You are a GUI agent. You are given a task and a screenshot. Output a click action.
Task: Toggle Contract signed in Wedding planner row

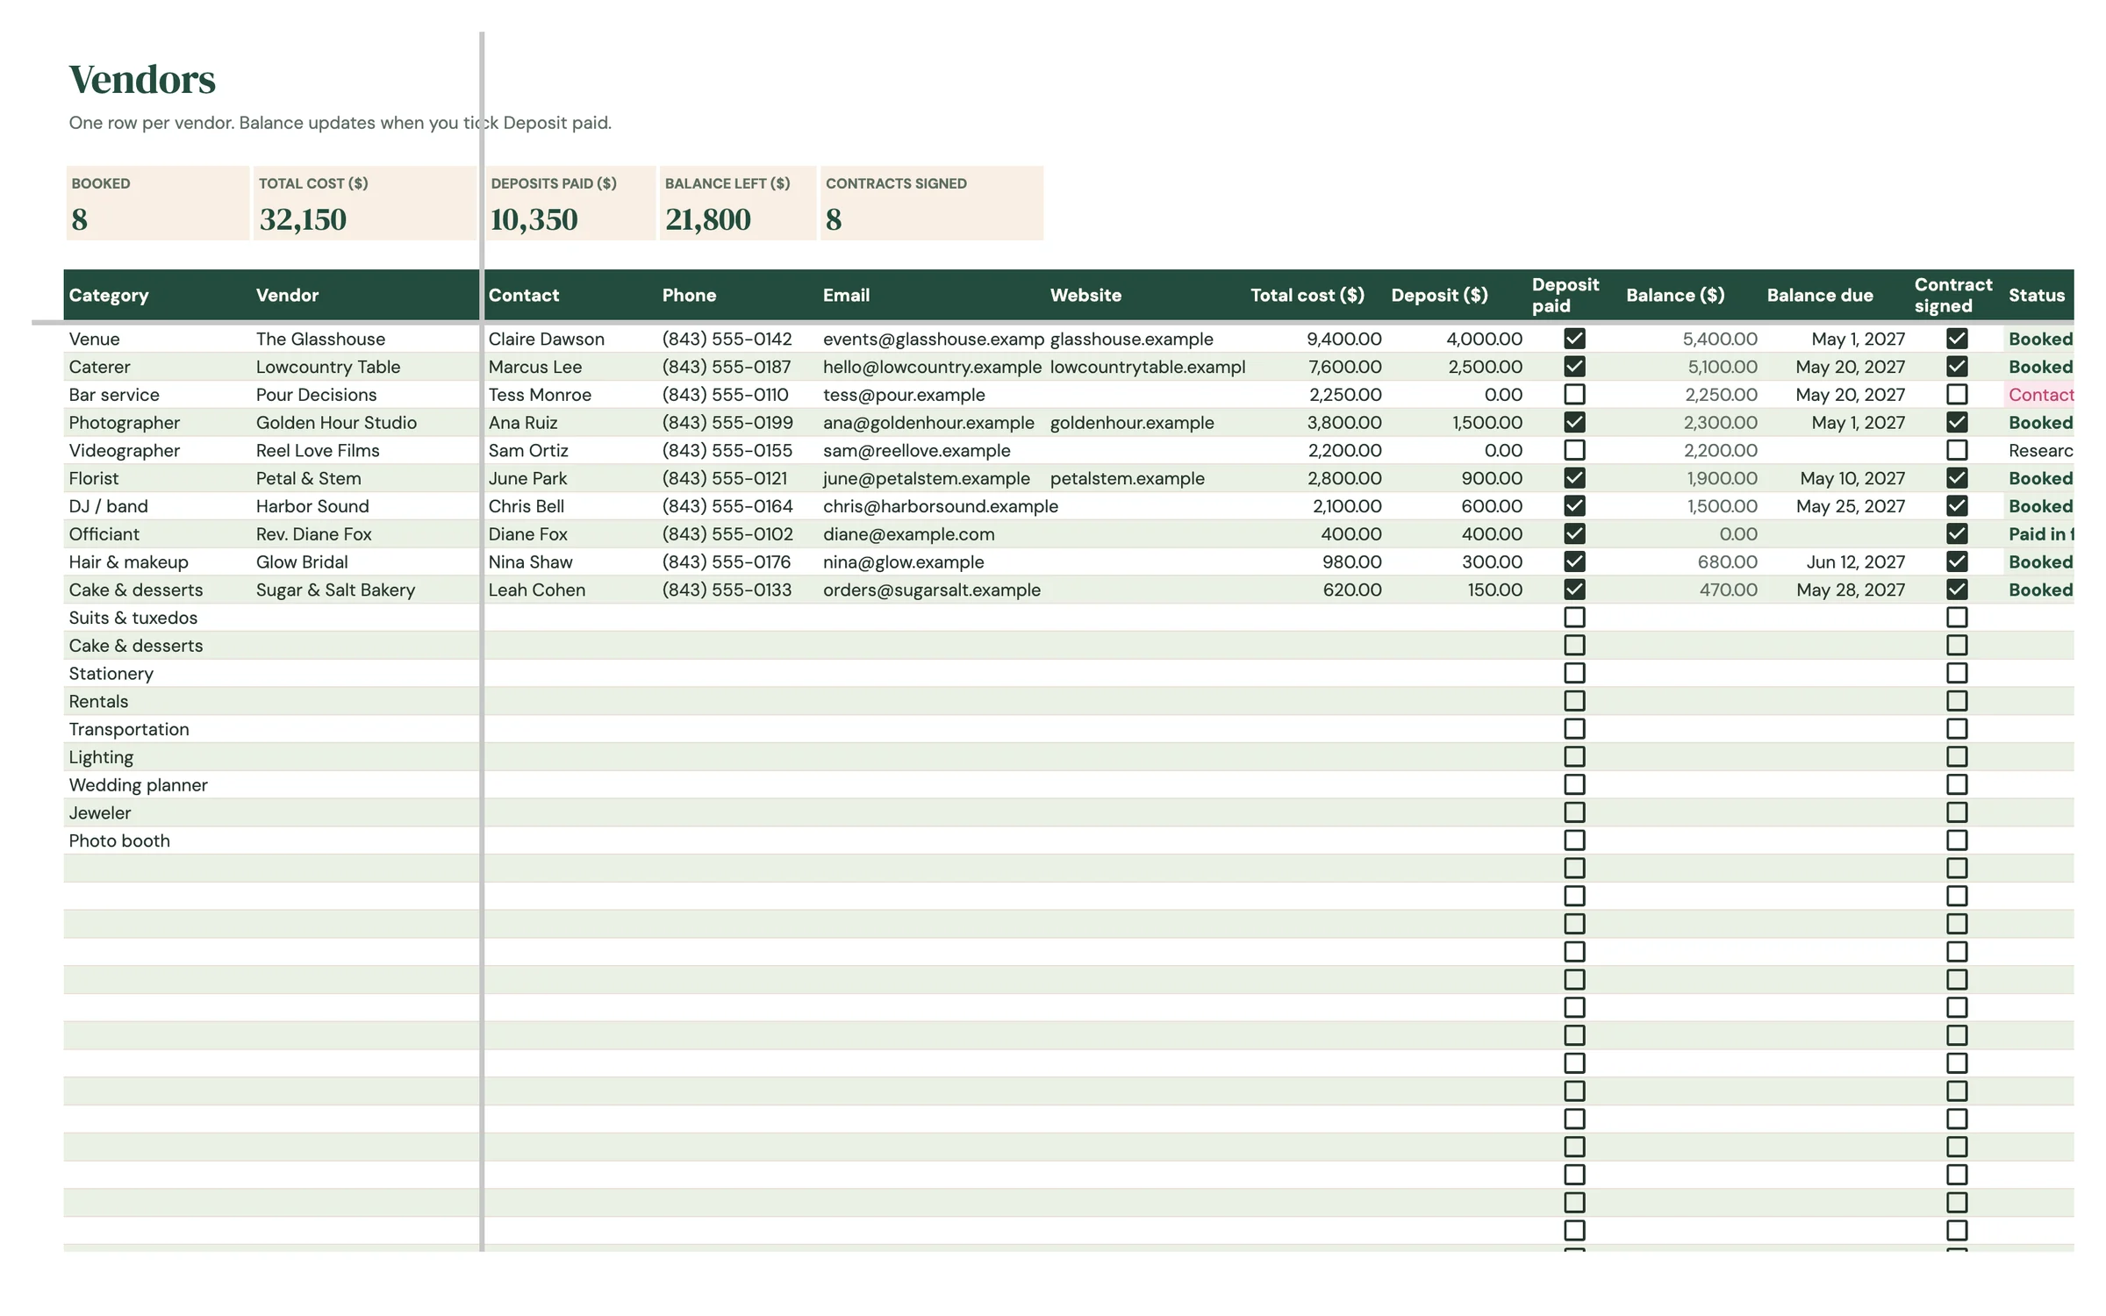coord(1956,784)
